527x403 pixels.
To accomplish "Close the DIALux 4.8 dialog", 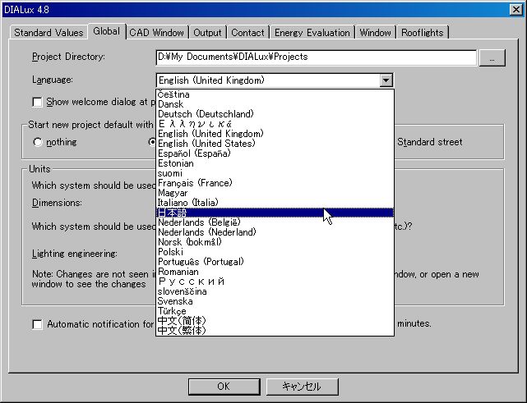I will point(516,9).
